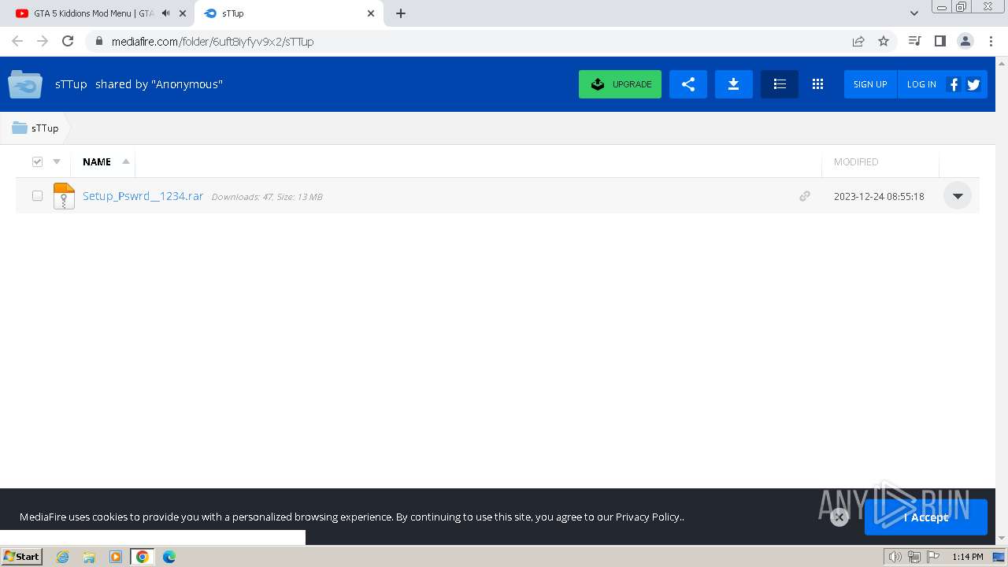The image size is (1008, 567).
Task: Toggle select-all files checkbox
Action: 37,161
